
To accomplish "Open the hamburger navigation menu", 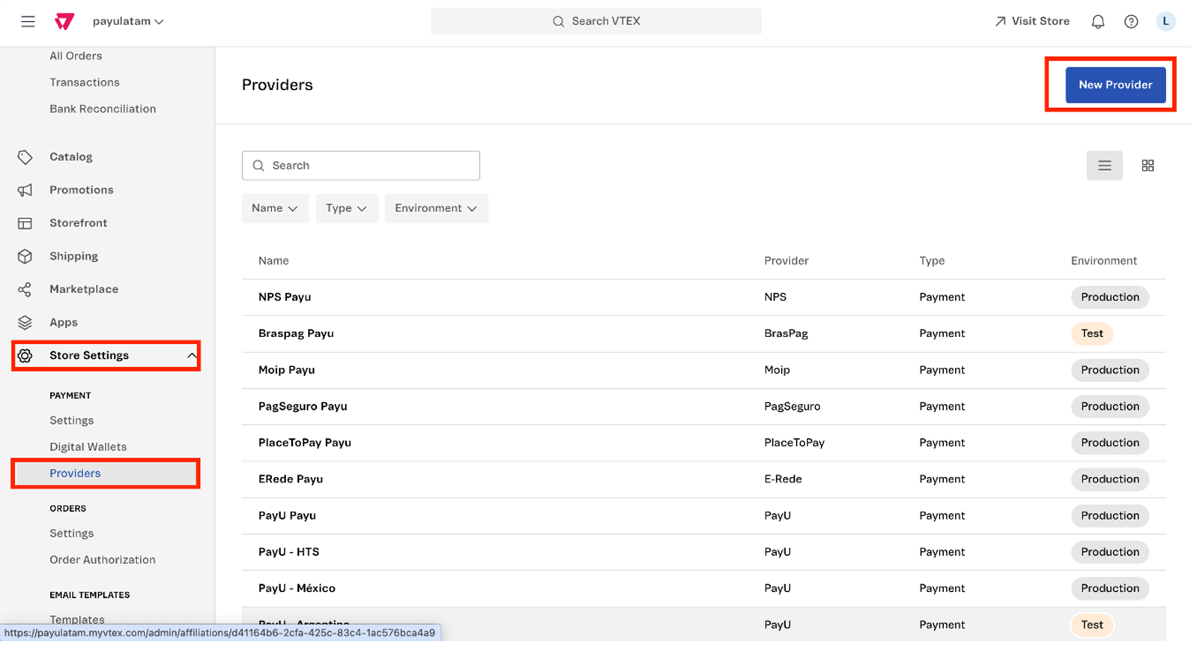I will [28, 22].
